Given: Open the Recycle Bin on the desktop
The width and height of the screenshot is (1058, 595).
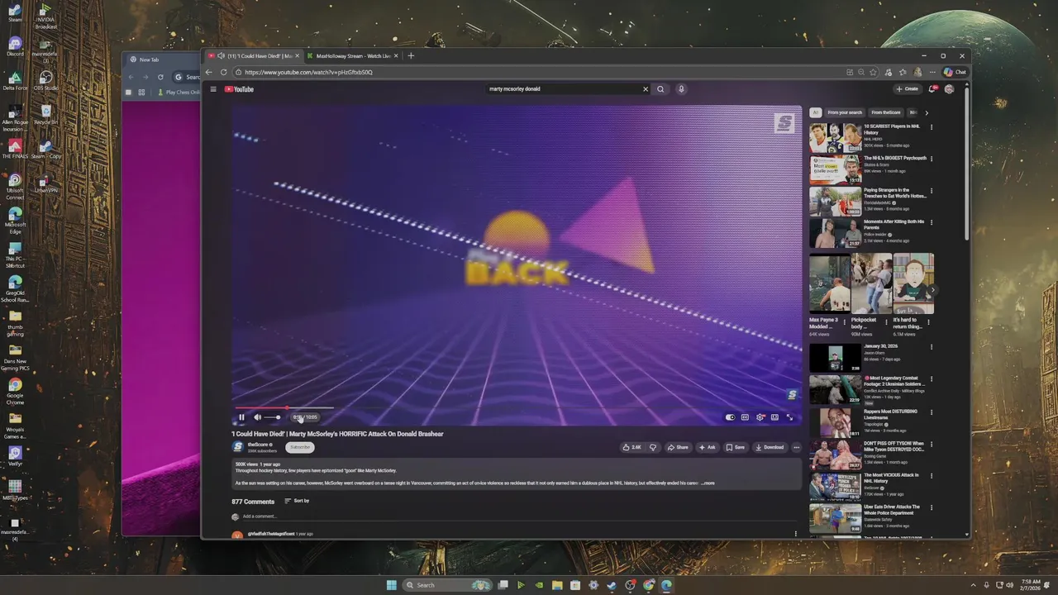Looking at the screenshot, I should click(46, 114).
